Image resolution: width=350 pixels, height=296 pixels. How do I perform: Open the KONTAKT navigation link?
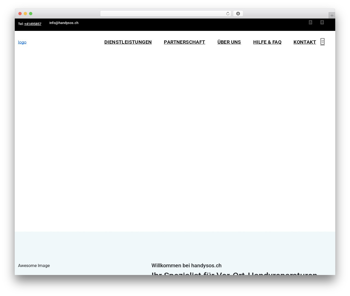pyautogui.click(x=305, y=42)
